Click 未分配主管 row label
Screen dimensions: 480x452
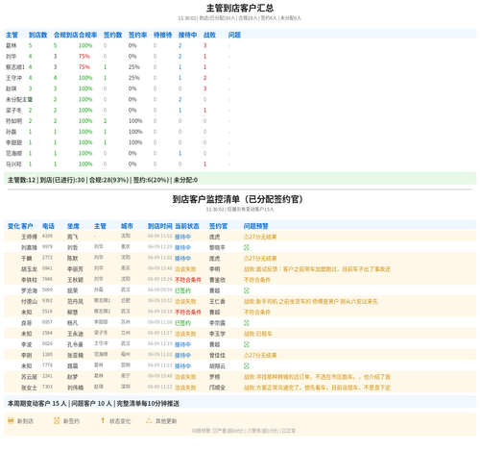pos(19,99)
